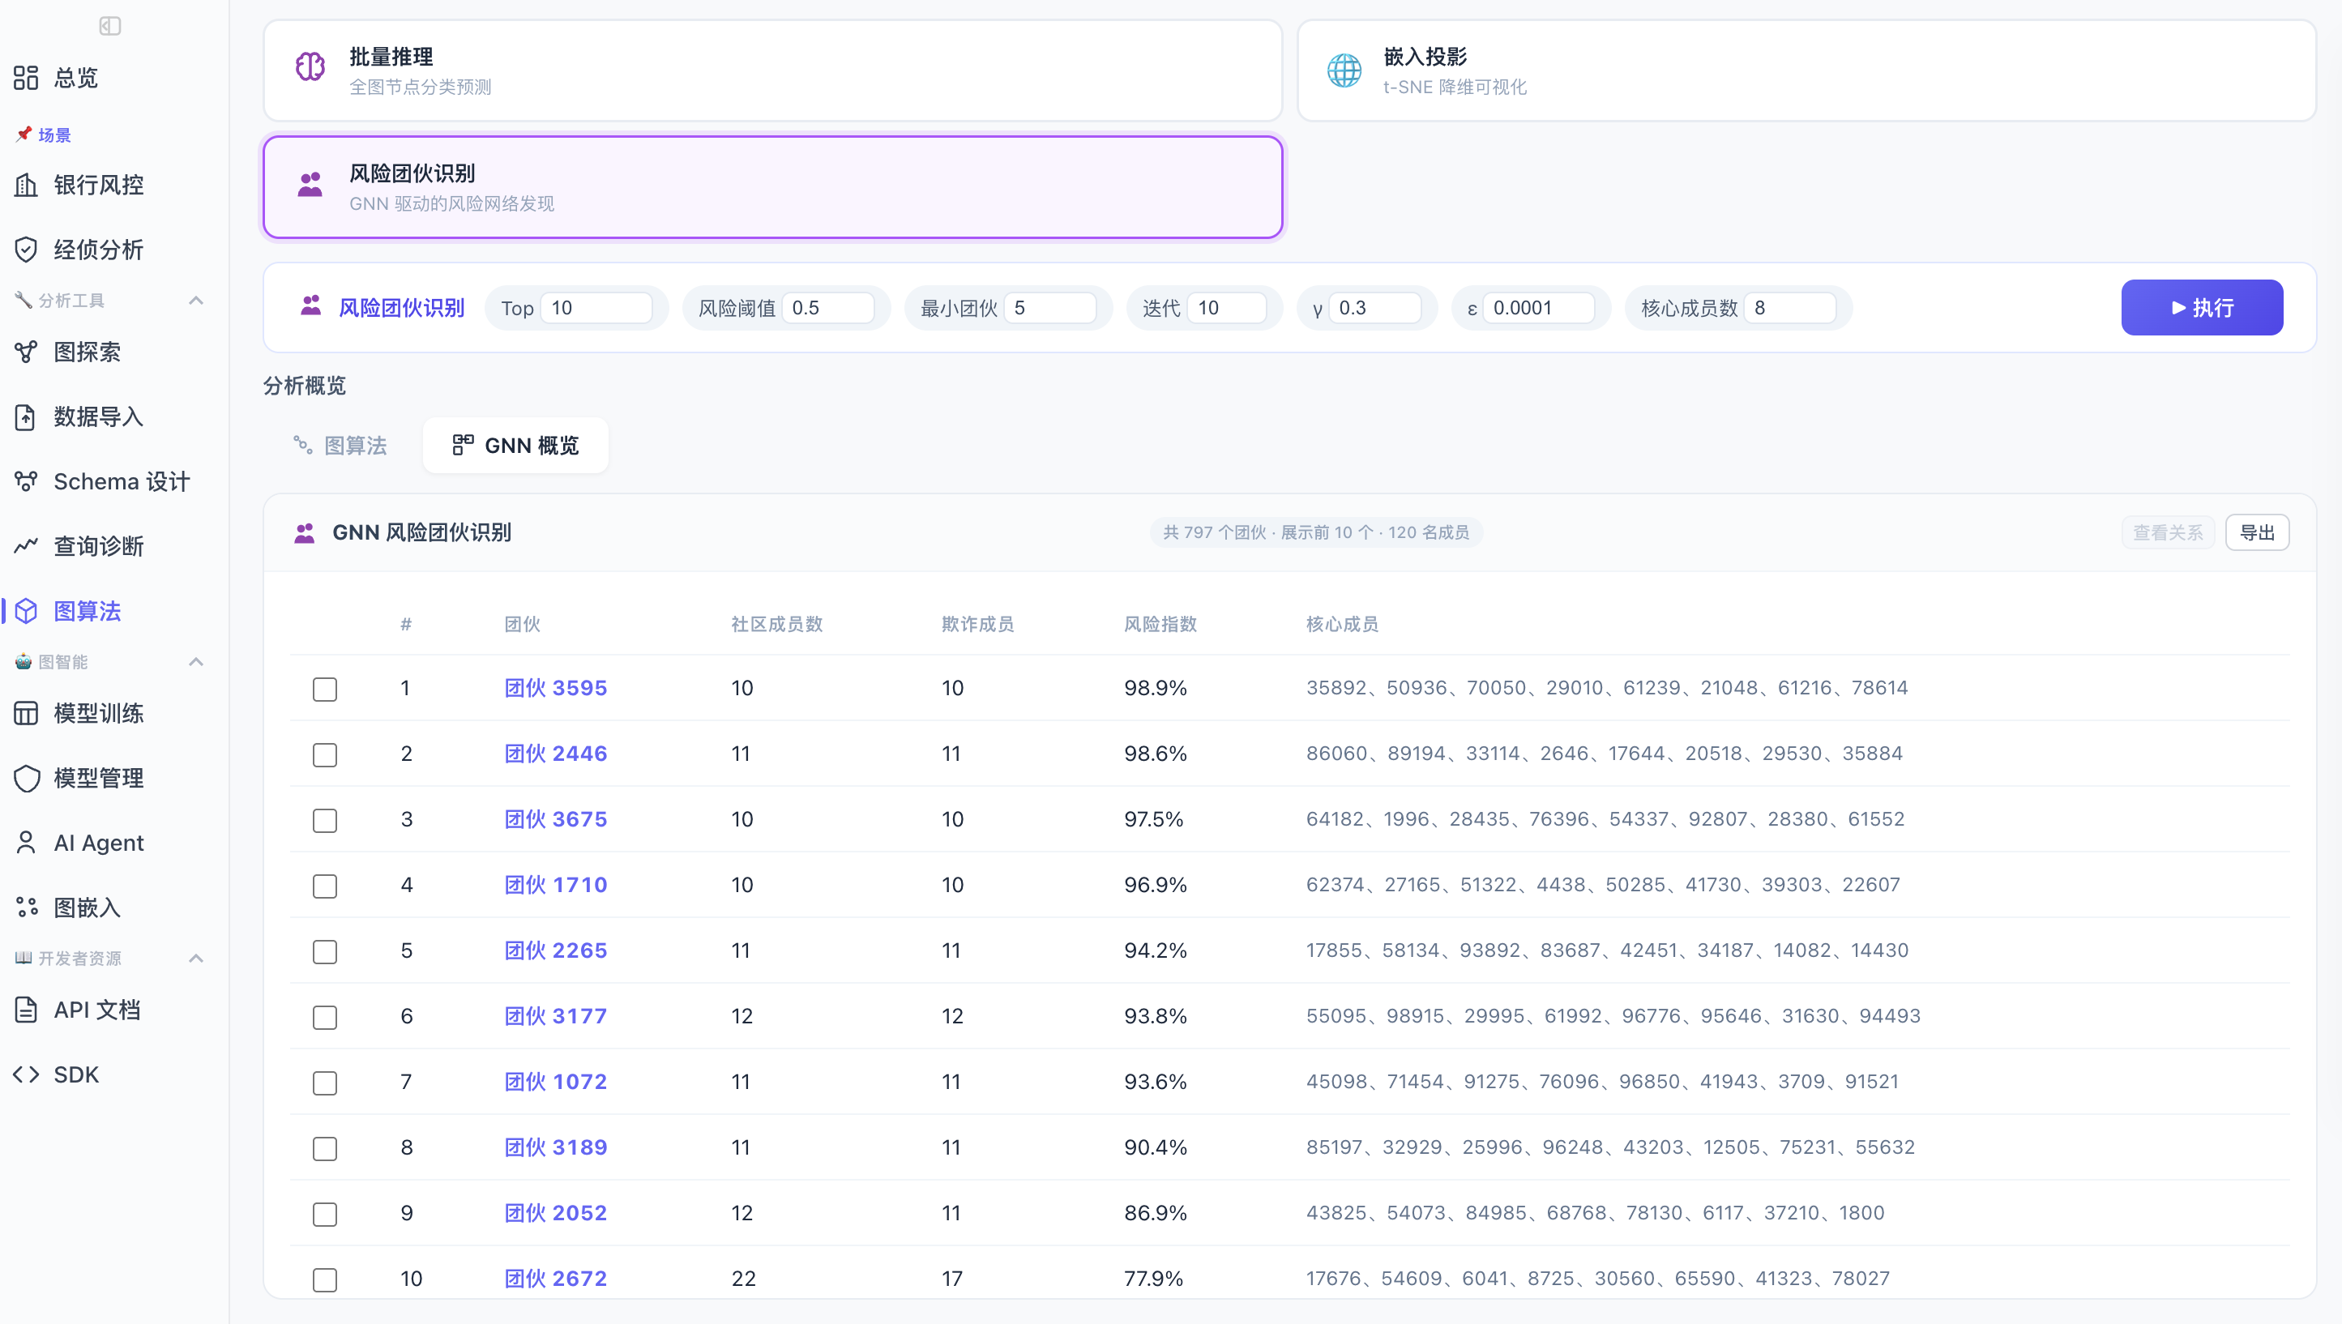
Task: Collapse the 分析工具 sidebar section
Action: [195, 300]
